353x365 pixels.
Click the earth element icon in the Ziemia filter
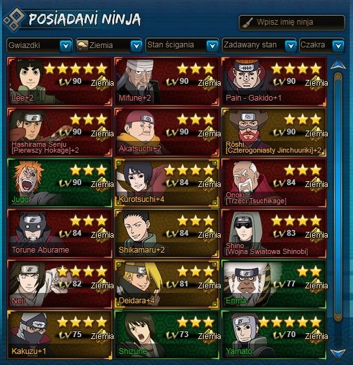(x=82, y=45)
